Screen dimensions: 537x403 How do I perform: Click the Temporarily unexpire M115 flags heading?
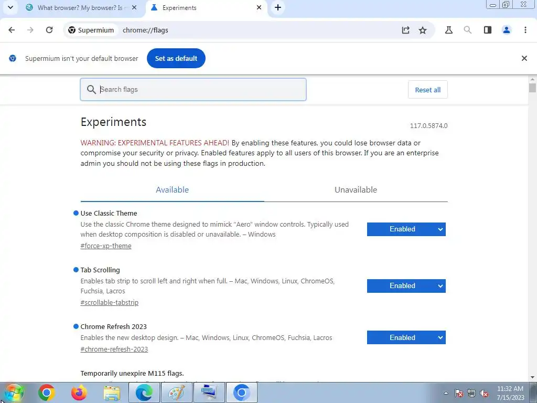pos(132,373)
